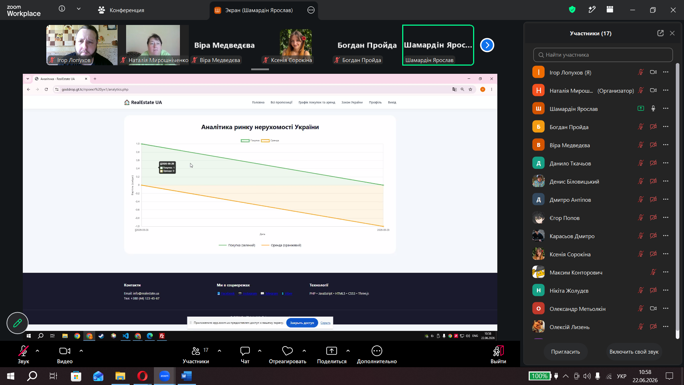The width and height of the screenshot is (684, 385).
Task: Toggle the Участники panel button
Action: pyautogui.click(x=196, y=355)
